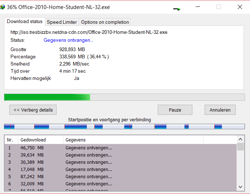Minimize the download window
Image resolution: width=250 pixels, height=194 pixels.
click(198, 7)
